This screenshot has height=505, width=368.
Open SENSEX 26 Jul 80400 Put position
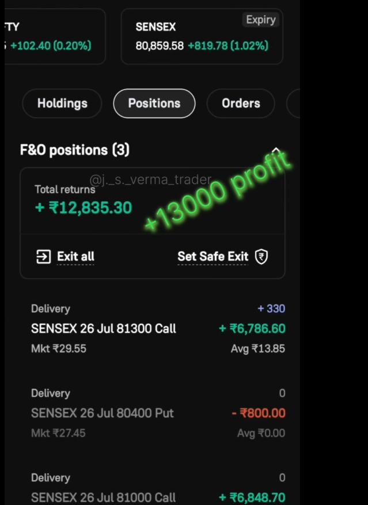pos(158,413)
